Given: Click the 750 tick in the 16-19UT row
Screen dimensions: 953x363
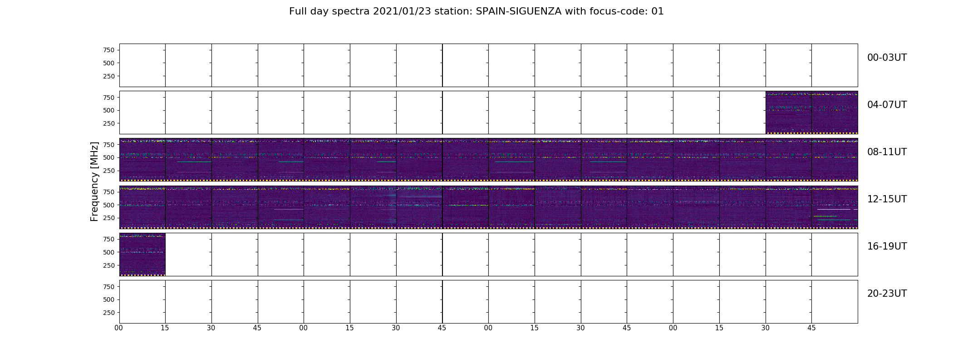Looking at the screenshot, I should 109,239.
